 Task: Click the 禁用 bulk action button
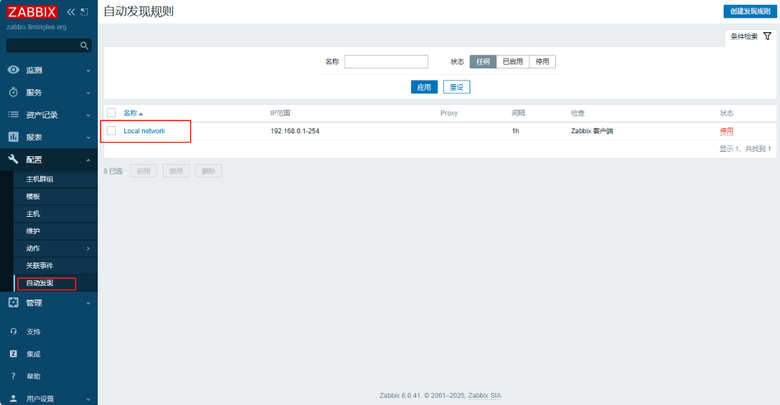(176, 171)
